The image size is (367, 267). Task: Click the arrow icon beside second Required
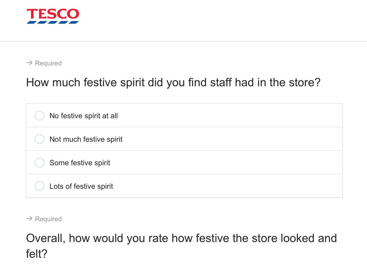tap(29, 219)
